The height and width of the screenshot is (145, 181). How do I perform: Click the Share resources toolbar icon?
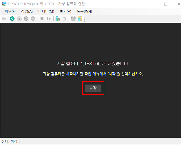click(80, 19)
